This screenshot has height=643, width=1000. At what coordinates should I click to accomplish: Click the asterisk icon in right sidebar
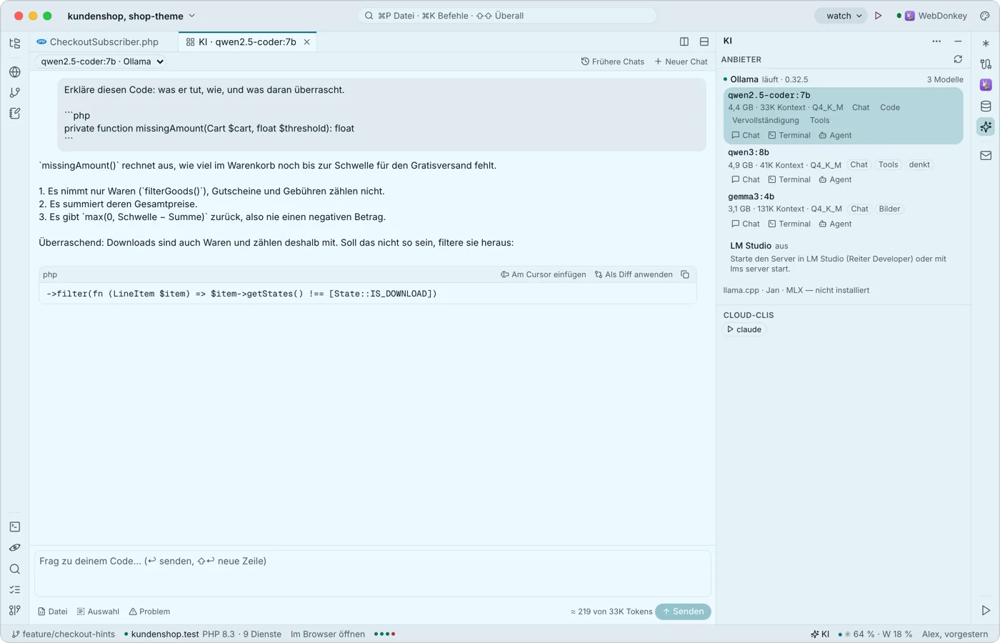pyautogui.click(x=986, y=44)
